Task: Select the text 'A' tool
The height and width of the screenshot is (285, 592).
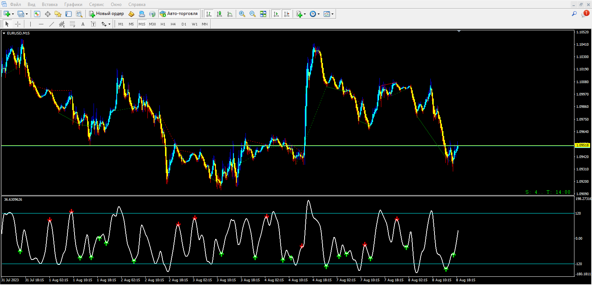Action: click(x=83, y=24)
